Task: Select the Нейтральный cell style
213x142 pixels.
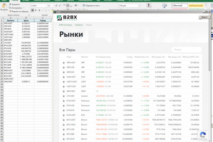Action: click(x=196, y=6)
